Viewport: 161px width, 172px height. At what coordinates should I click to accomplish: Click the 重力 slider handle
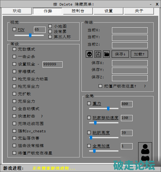[x=108, y=108]
